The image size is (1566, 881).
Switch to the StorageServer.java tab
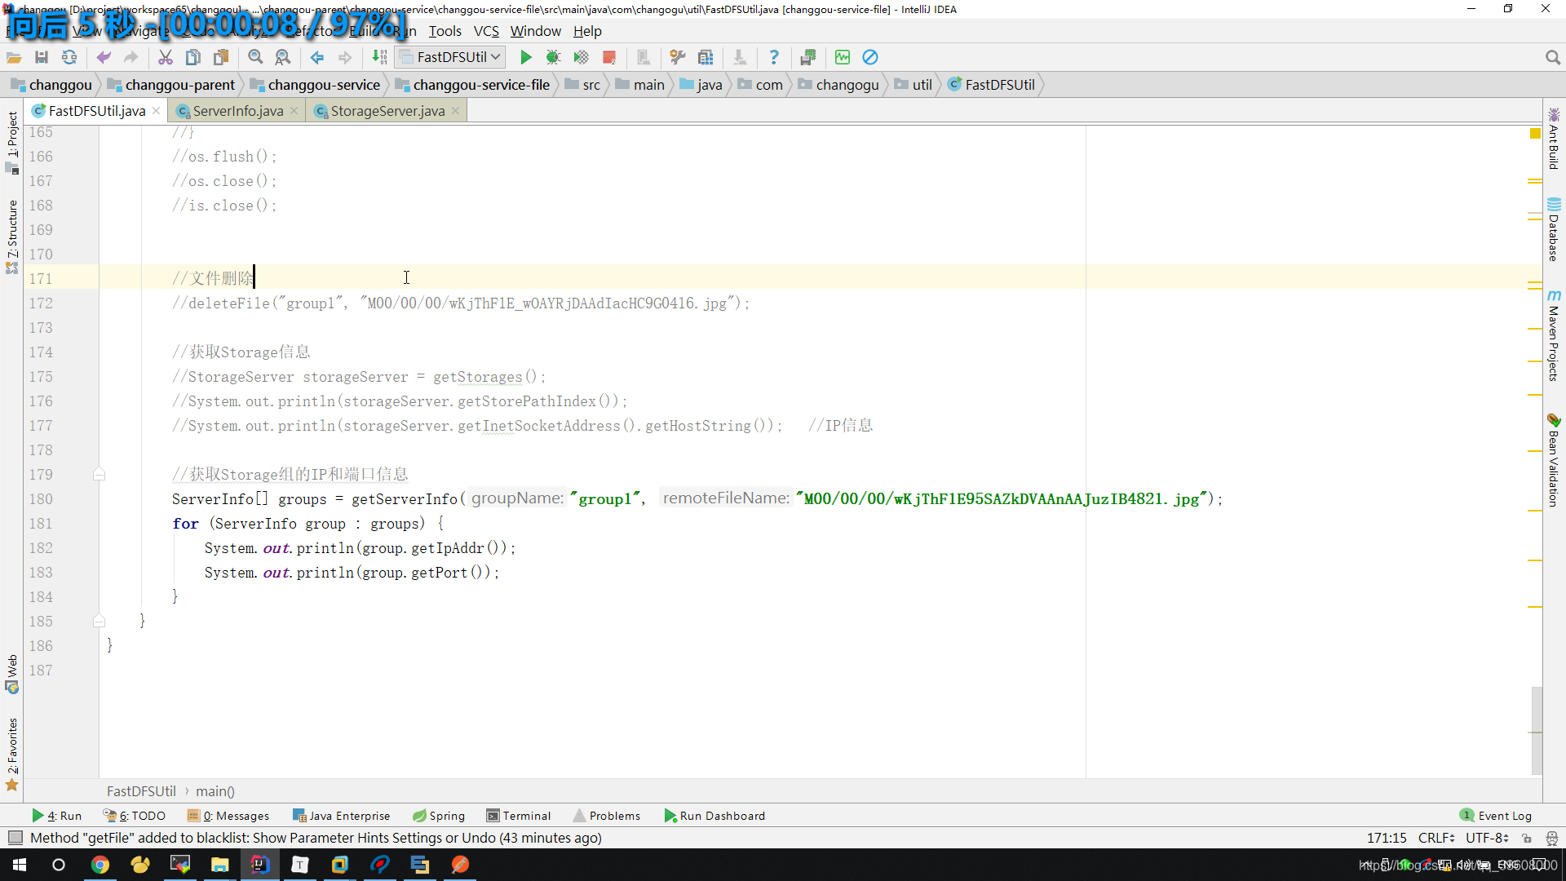click(x=387, y=111)
